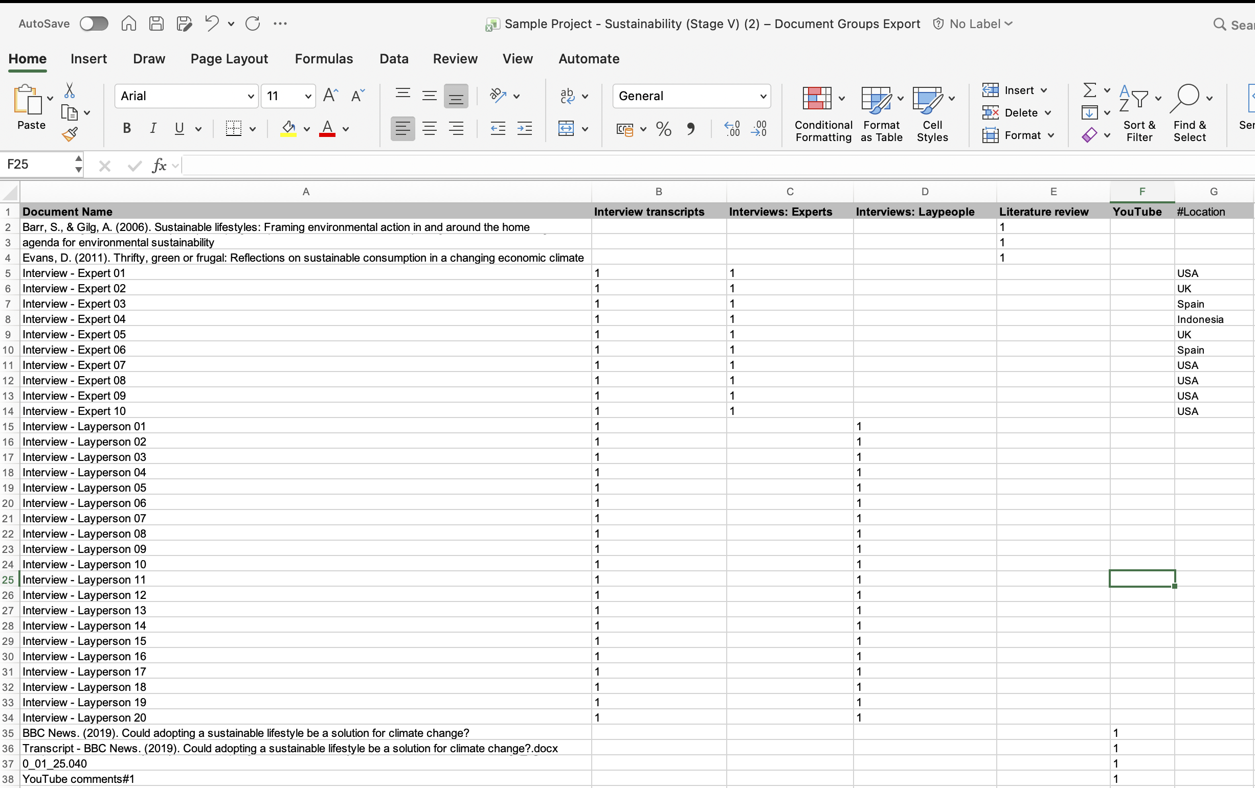
Task: Toggle the AutoSave switch
Action: click(94, 24)
